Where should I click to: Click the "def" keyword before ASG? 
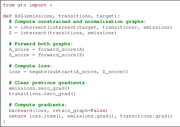[x=7, y=16]
